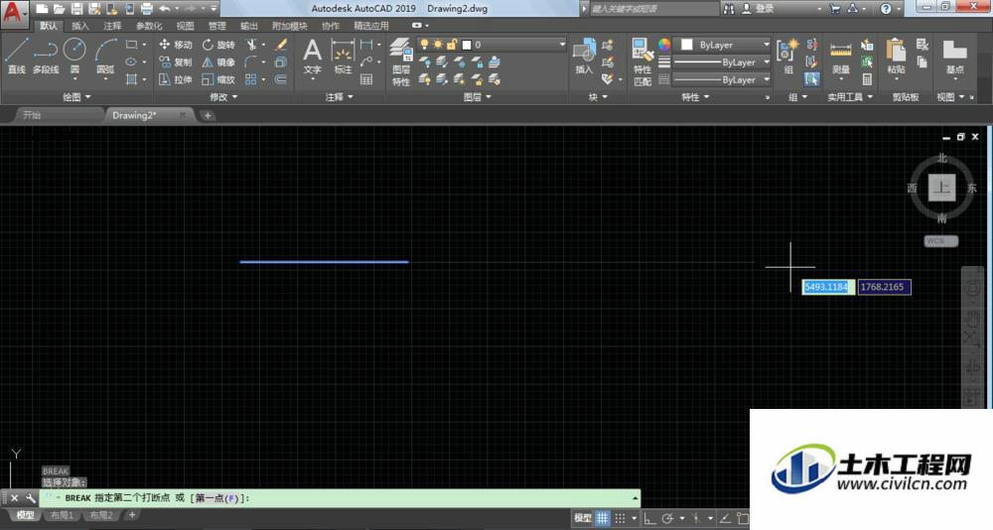Click the Offset tool icon
This screenshot has height=530, width=993.
pos(281,79)
